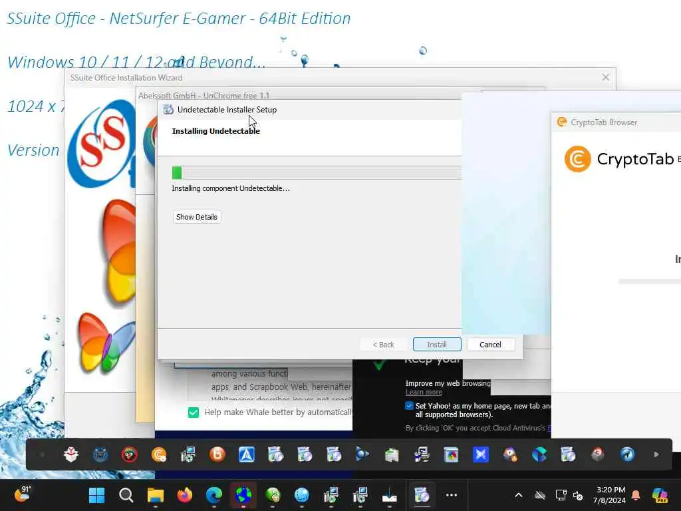This screenshot has height=511, width=681.
Task: Open the blue circular arrow dock icon
Action: [627, 454]
